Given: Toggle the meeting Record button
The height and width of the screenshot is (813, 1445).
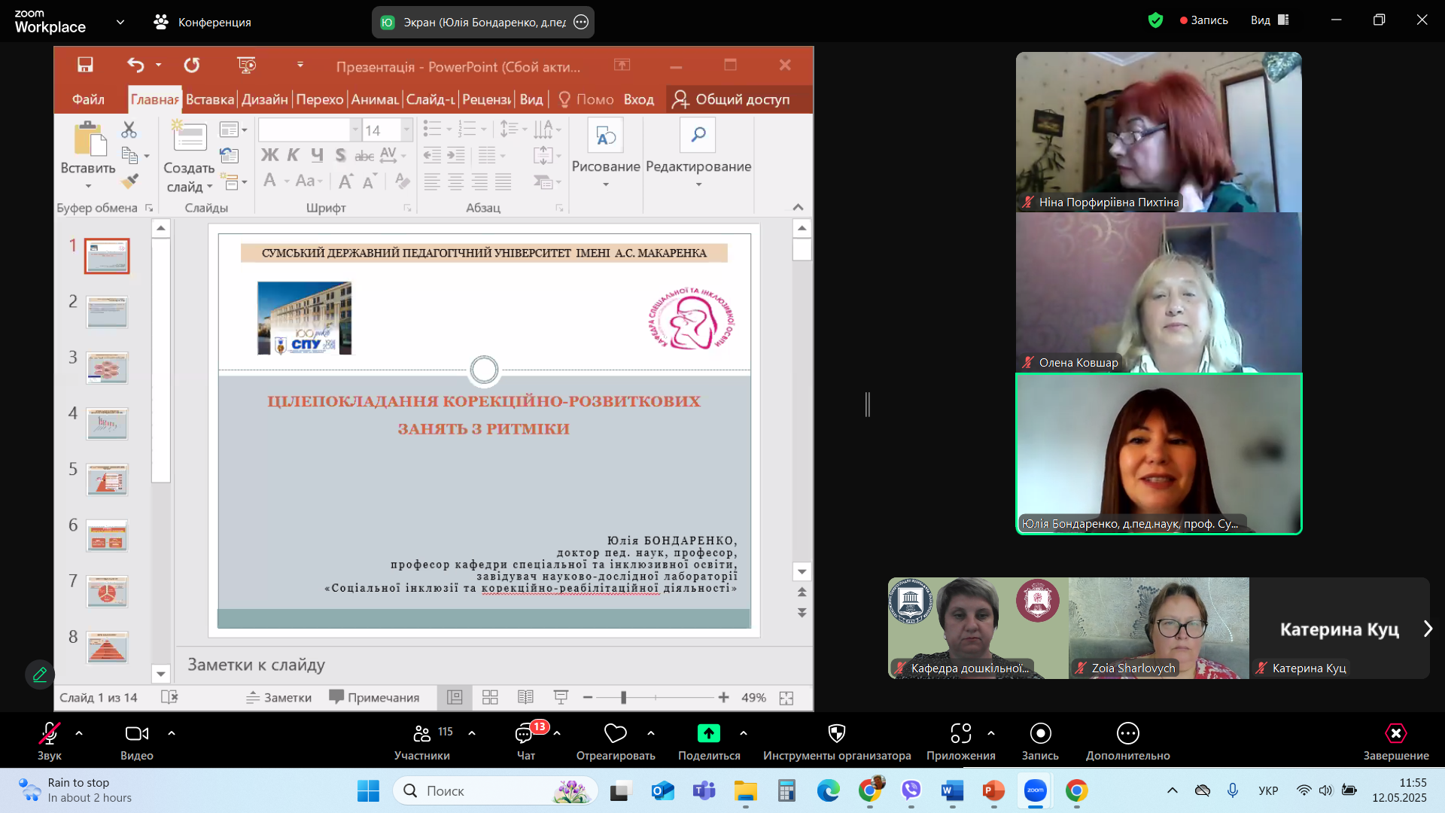Looking at the screenshot, I should 1040,733.
